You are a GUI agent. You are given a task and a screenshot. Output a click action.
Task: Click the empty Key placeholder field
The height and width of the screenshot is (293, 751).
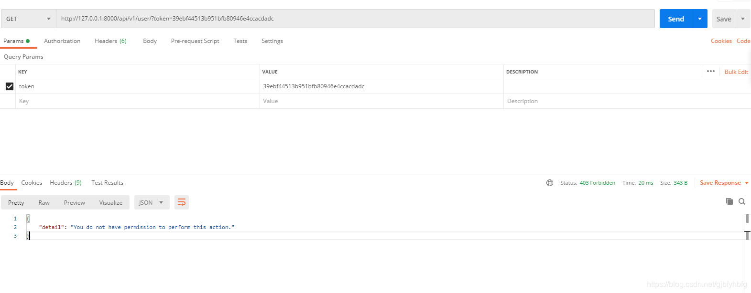point(138,101)
